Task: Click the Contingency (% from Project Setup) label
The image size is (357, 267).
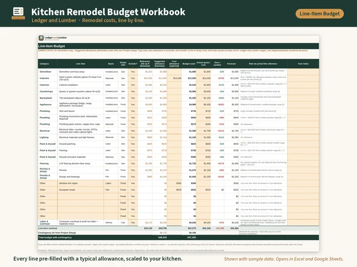Action: click(x=57, y=233)
